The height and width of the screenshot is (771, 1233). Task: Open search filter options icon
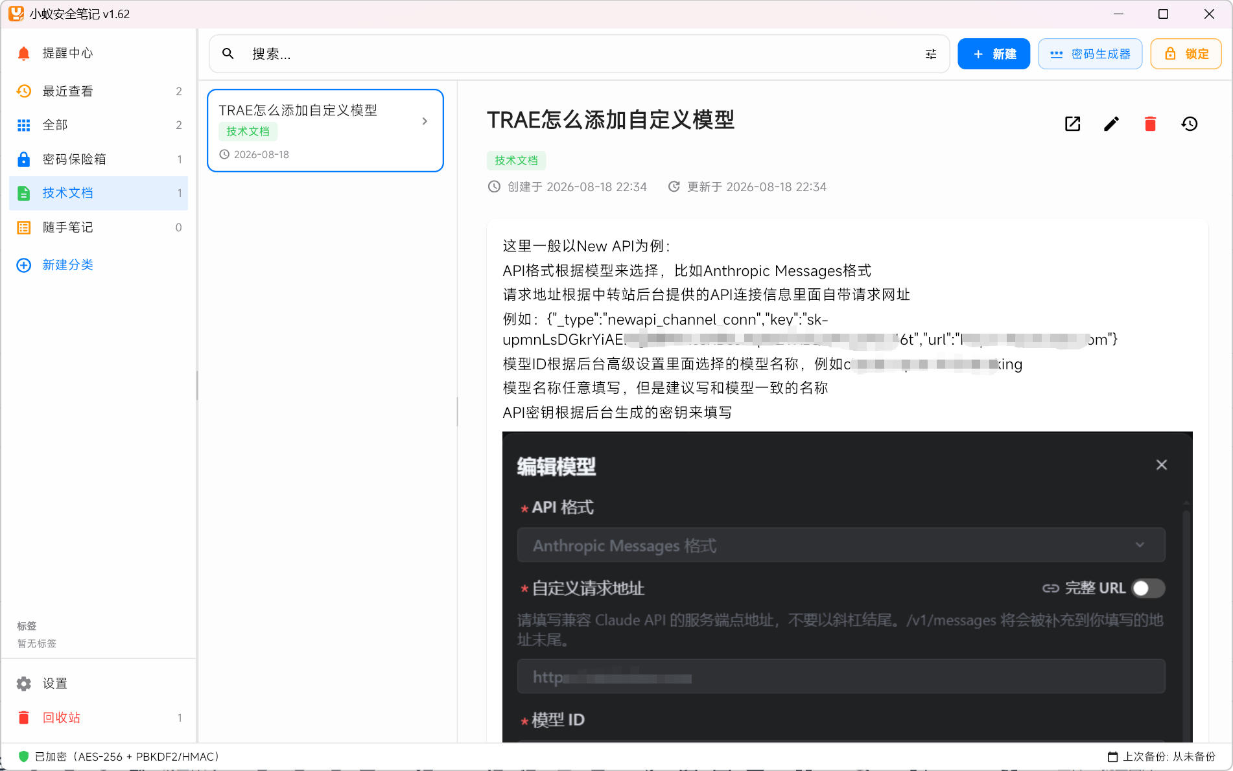click(931, 54)
